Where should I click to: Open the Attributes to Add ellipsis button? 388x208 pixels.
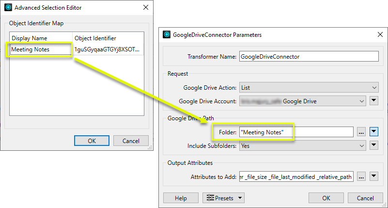point(361,177)
